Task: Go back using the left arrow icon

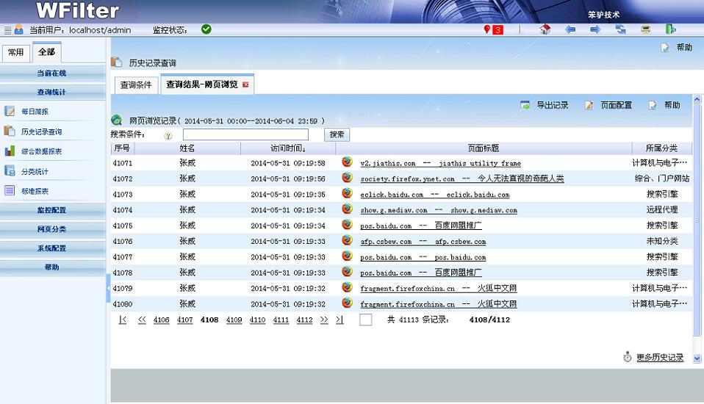Action: 570,30
